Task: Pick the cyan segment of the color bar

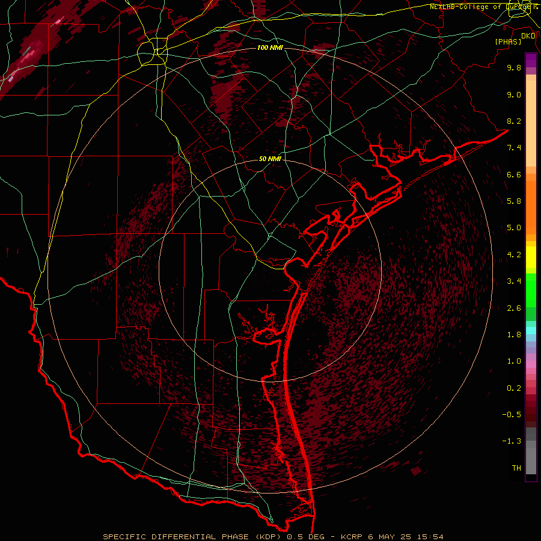Action: click(531, 331)
